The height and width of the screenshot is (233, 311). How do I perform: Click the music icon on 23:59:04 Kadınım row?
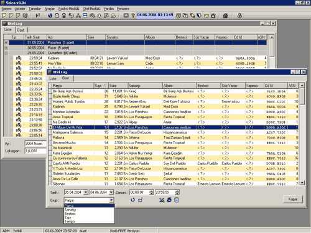click(19, 58)
